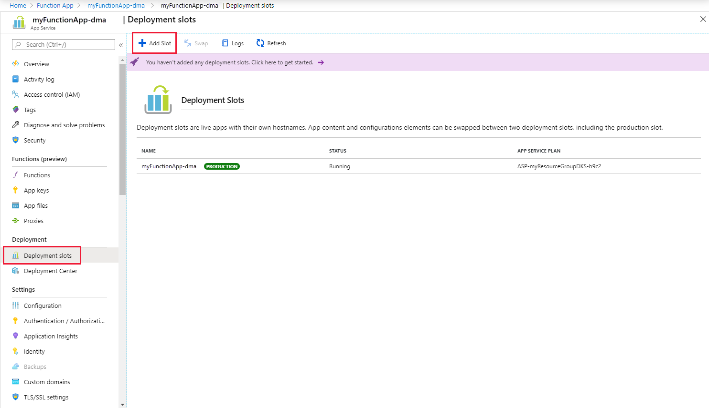Click the sidebar scrollbar
The width and height of the screenshot is (709, 408).
(x=123, y=119)
